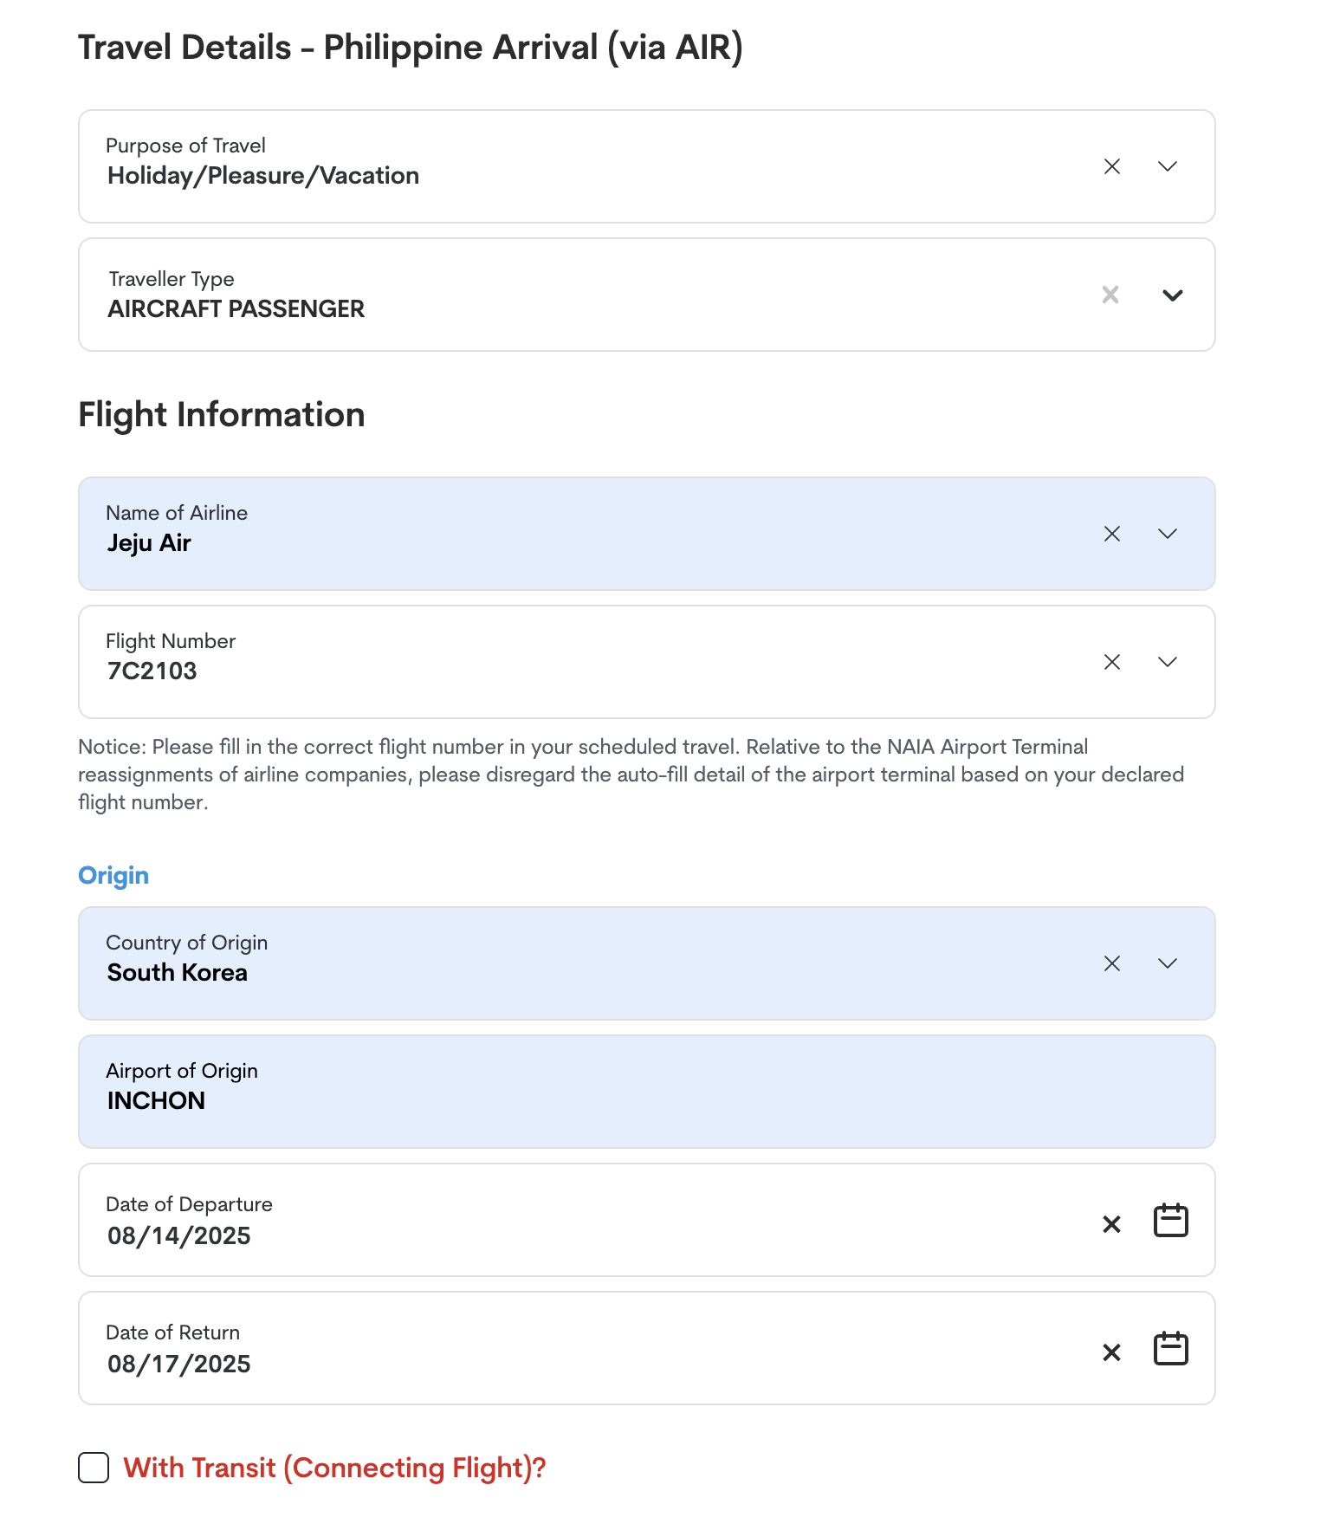Expand the Flight Number dropdown
1327x1530 pixels.
1168,662
